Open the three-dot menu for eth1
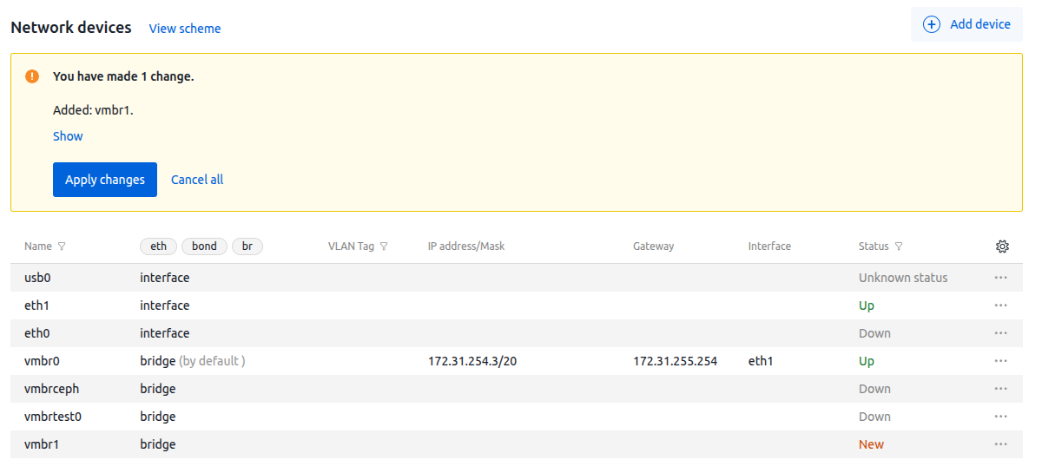The height and width of the screenshot is (473, 1042). tap(1000, 305)
